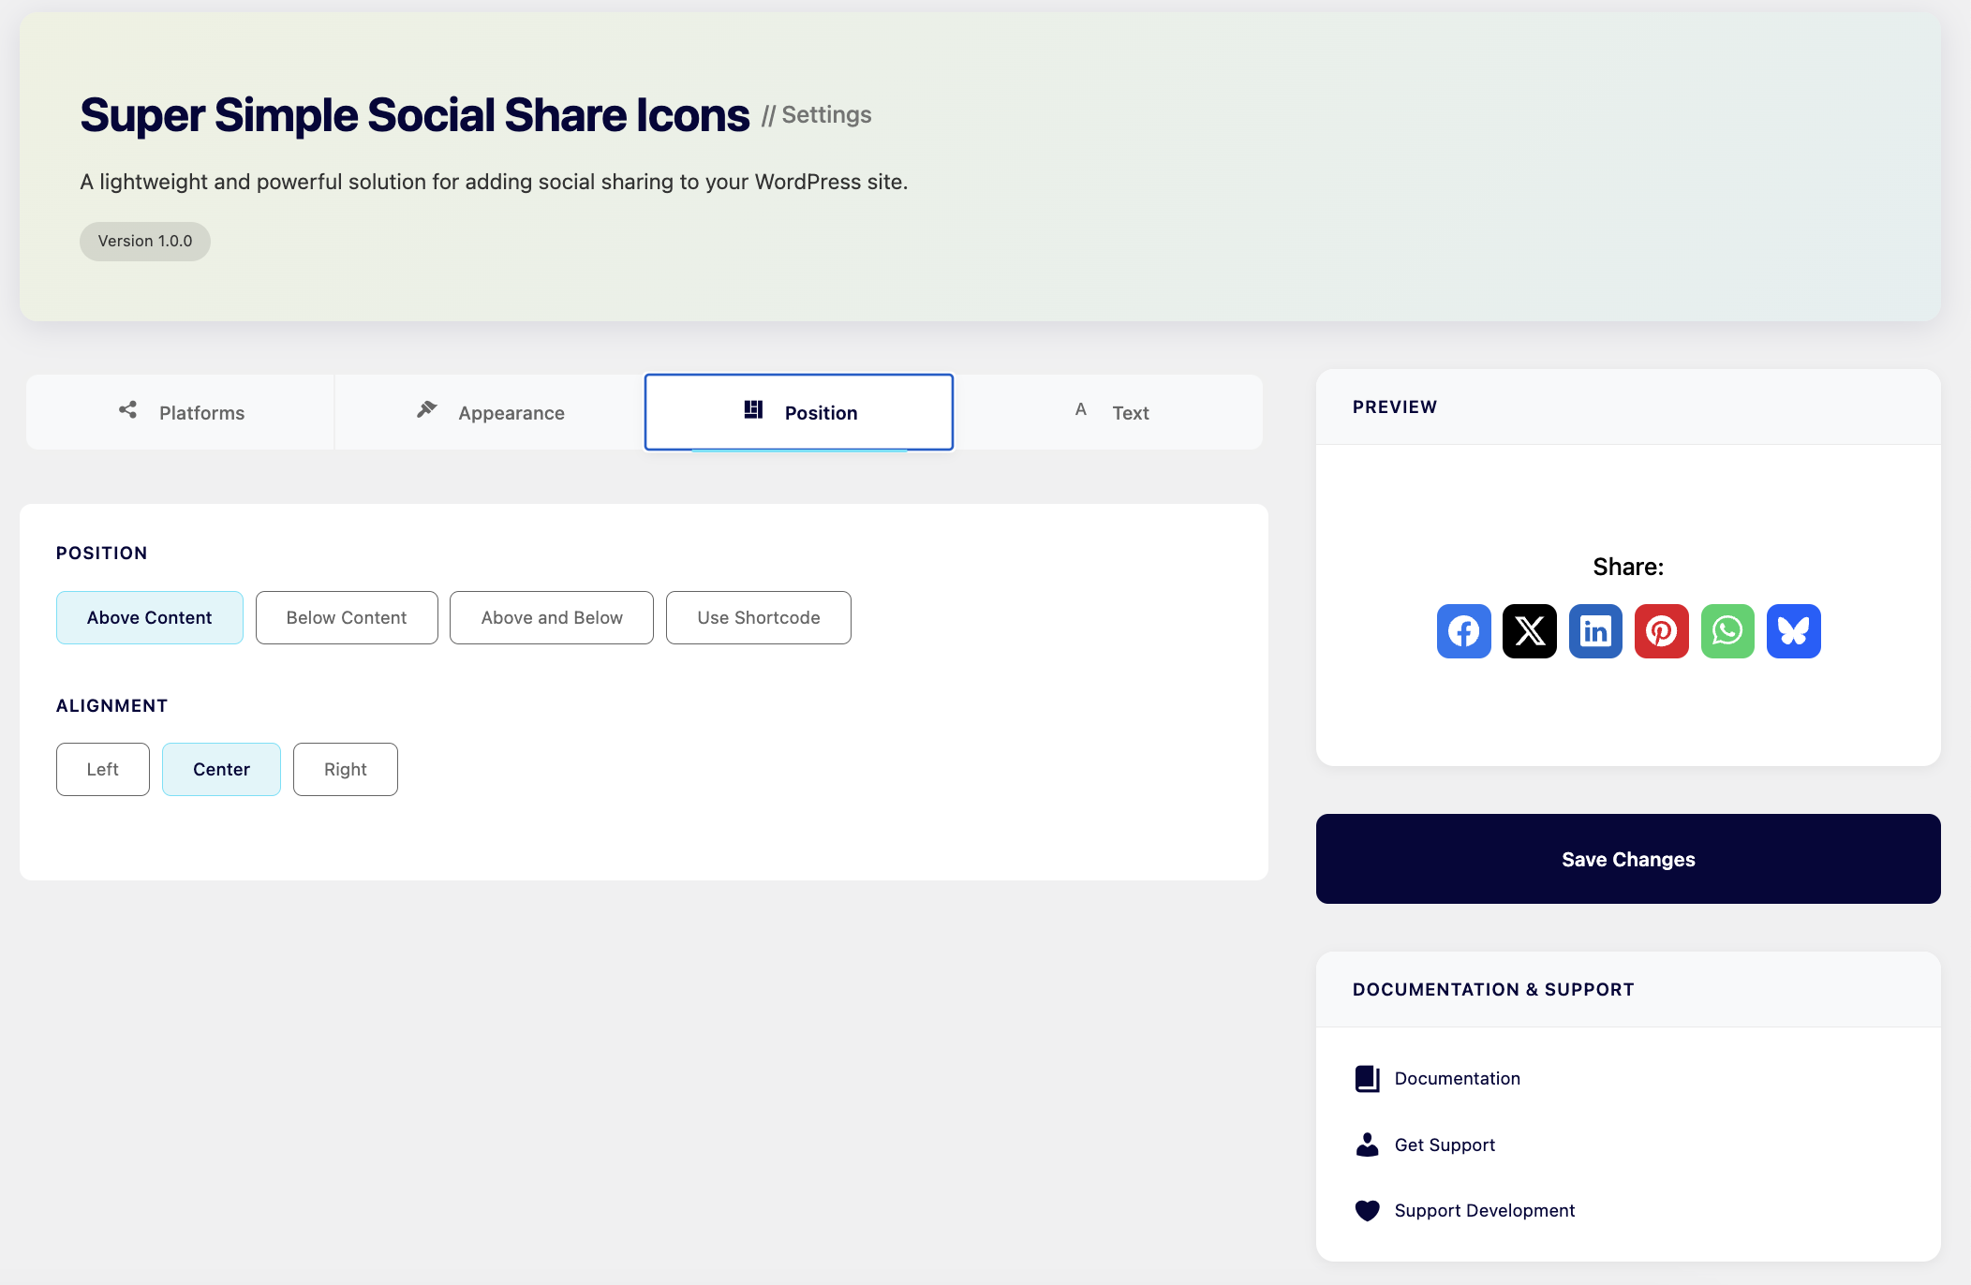This screenshot has height=1285, width=1971.
Task: Click the share icon on Platforms tab
Action: 128,410
